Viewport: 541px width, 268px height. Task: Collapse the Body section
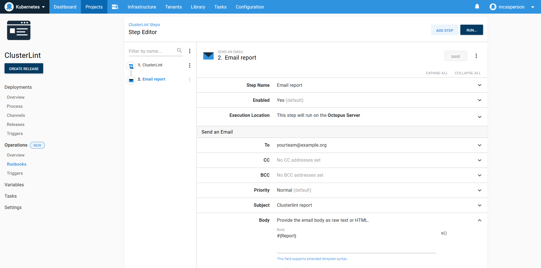click(x=480, y=220)
